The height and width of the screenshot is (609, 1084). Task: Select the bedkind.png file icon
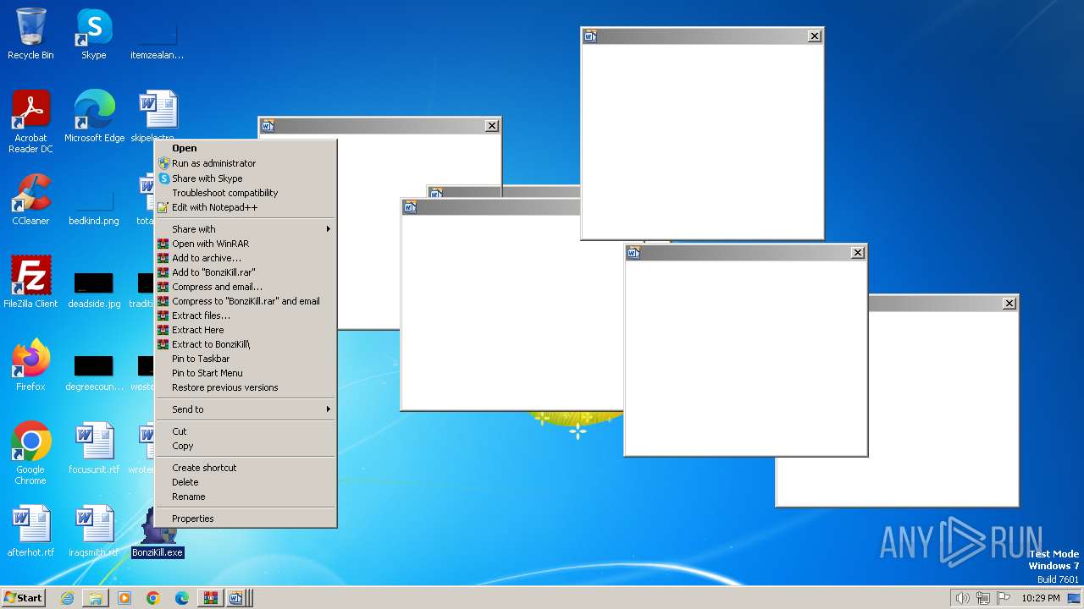pyautogui.click(x=94, y=206)
